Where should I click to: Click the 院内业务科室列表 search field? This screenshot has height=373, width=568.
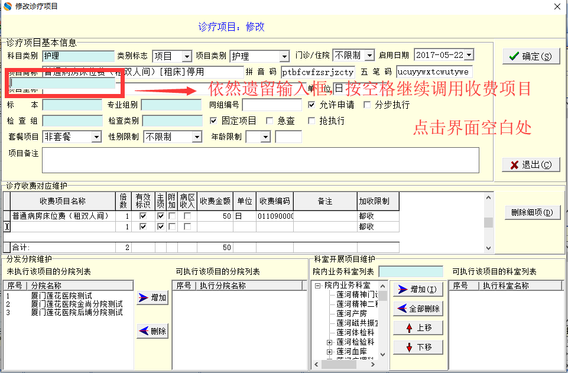[411, 271]
